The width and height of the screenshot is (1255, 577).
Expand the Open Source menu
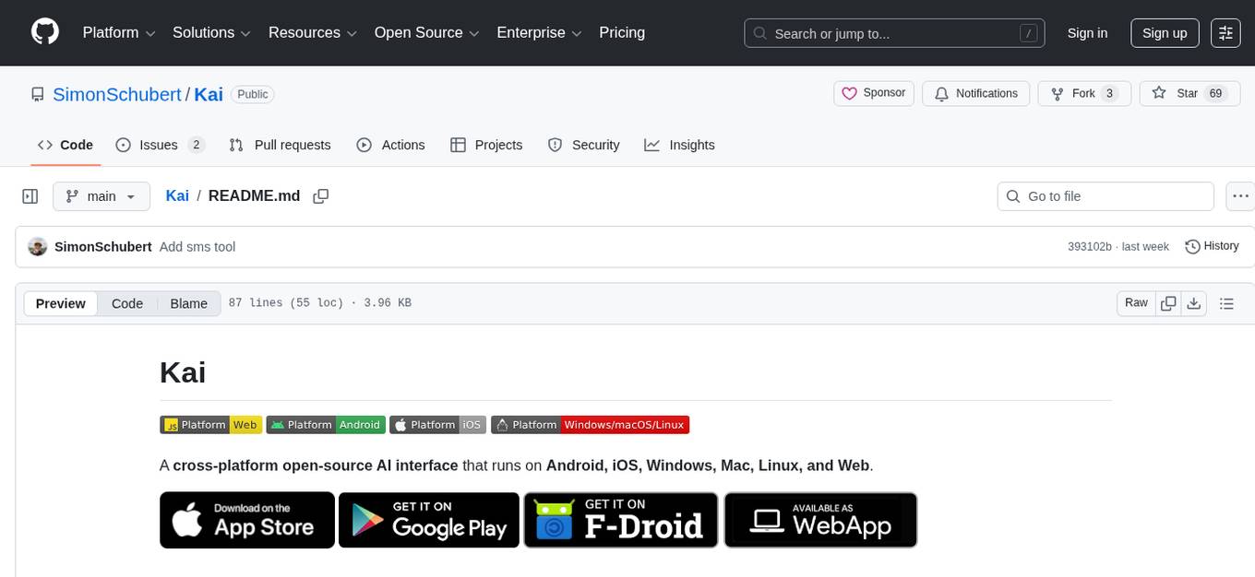pyautogui.click(x=425, y=33)
